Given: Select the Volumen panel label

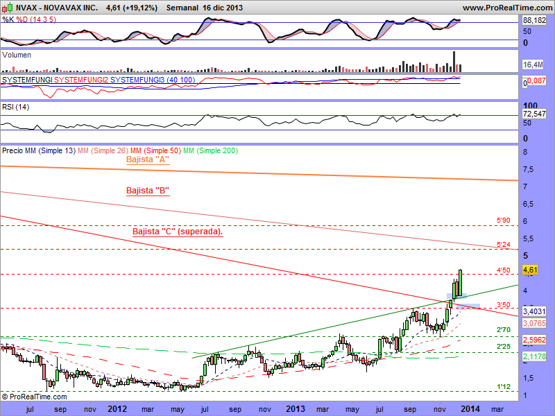Looking at the screenshot, I should pyautogui.click(x=17, y=55).
